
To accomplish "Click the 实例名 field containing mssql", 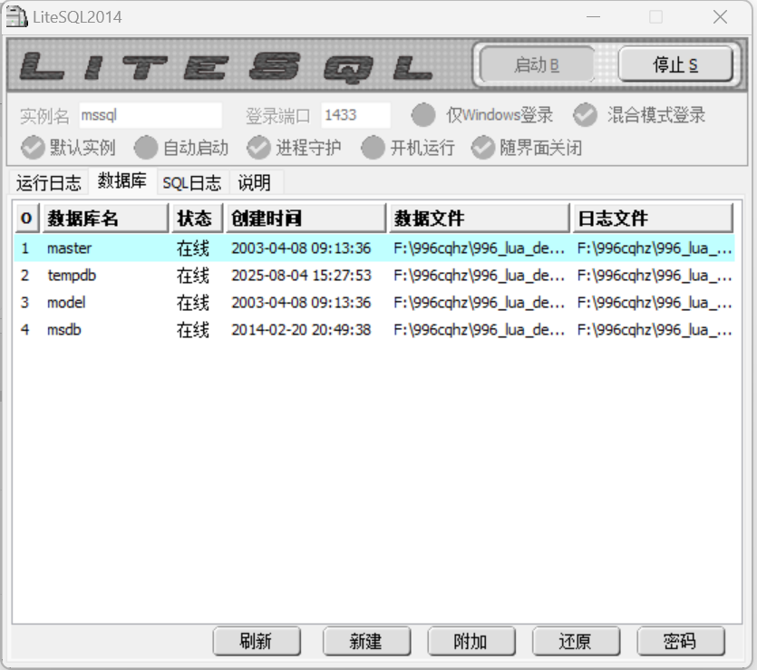I will 150,115.
